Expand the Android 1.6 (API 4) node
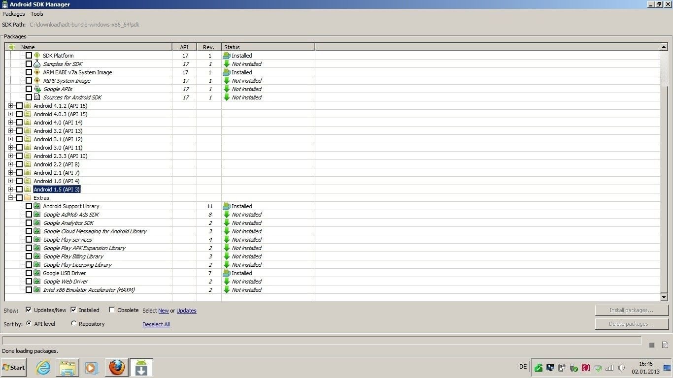673x378 pixels. click(x=10, y=181)
